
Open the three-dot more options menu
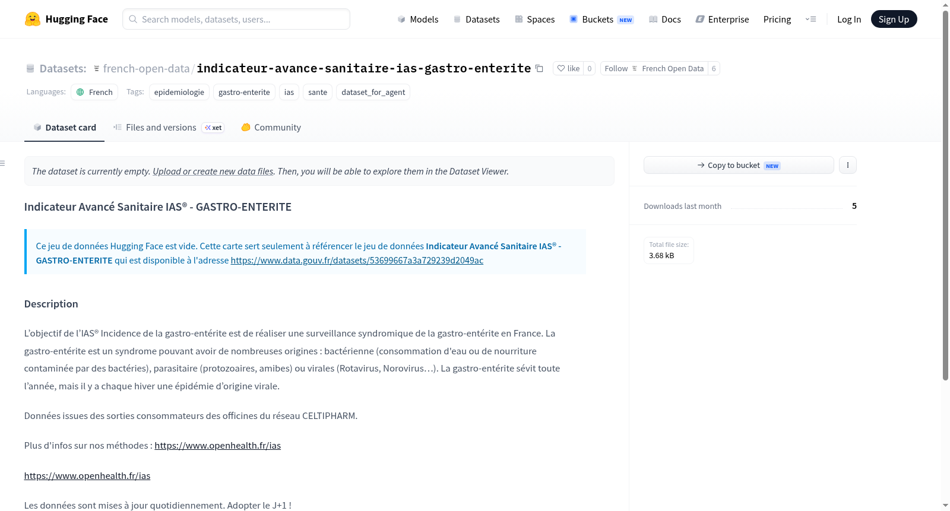(848, 165)
